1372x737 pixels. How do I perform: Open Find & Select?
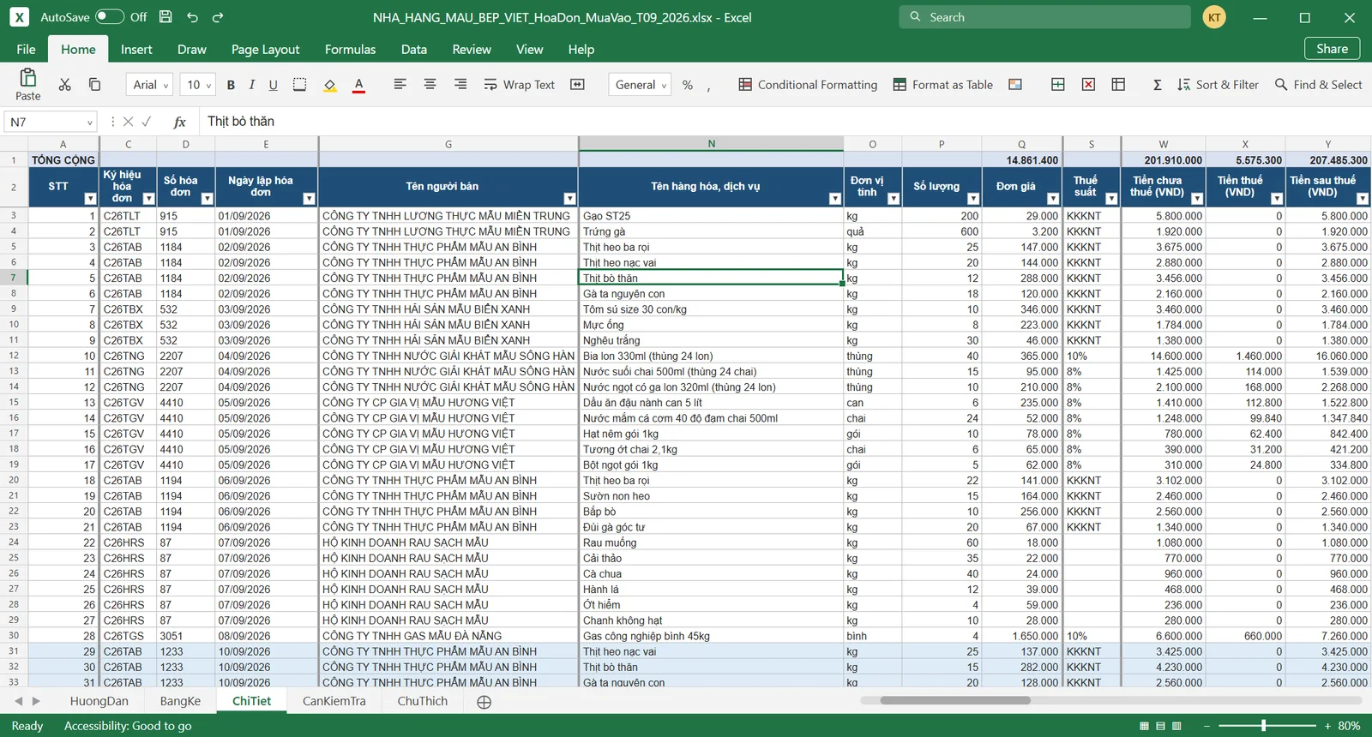pos(1318,85)
